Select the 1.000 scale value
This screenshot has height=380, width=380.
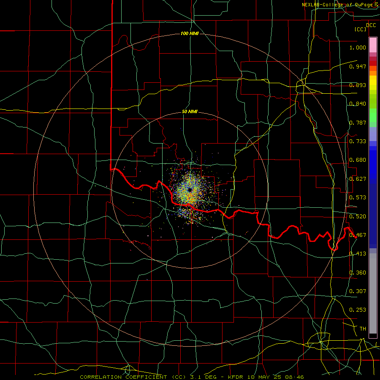point(358,47)
